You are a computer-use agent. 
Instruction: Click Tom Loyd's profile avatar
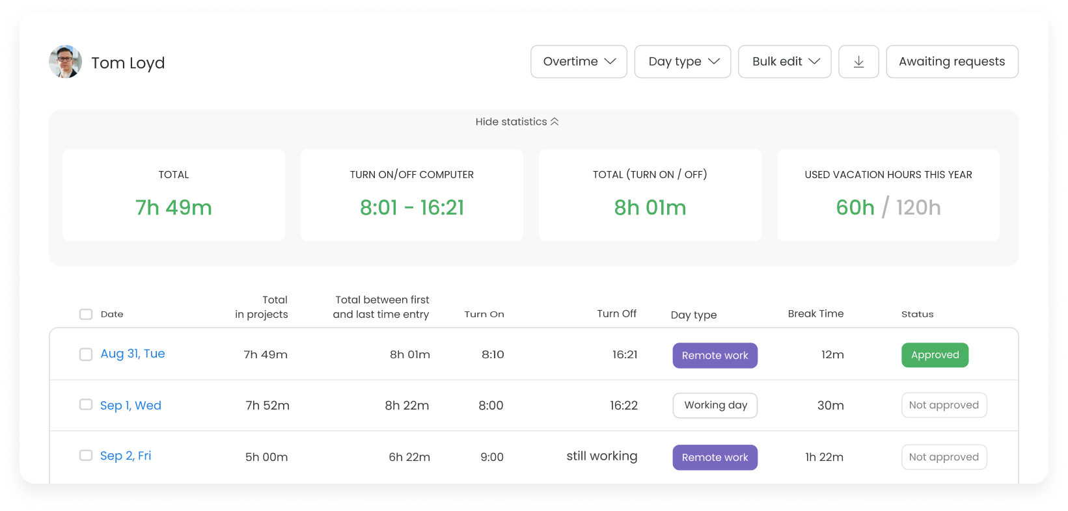65,62
